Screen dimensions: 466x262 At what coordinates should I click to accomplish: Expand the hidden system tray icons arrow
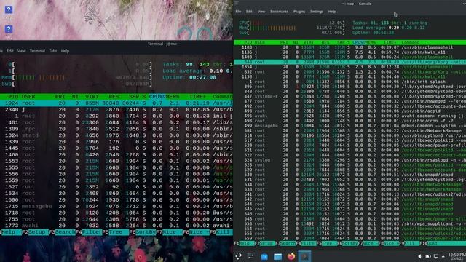click(x=443, y=256)
